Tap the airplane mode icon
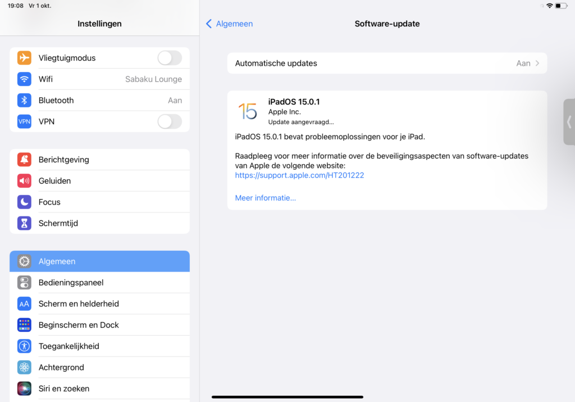575x402 pixels. 24,58
